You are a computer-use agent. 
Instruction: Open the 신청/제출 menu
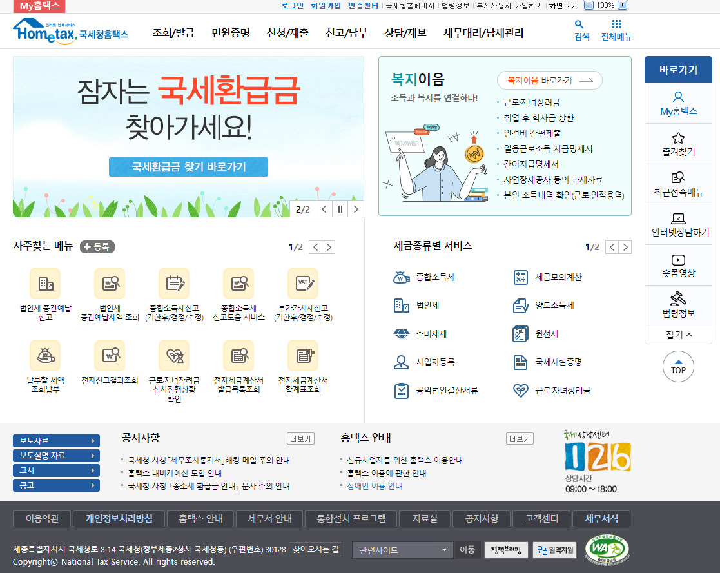coord(287,33)
